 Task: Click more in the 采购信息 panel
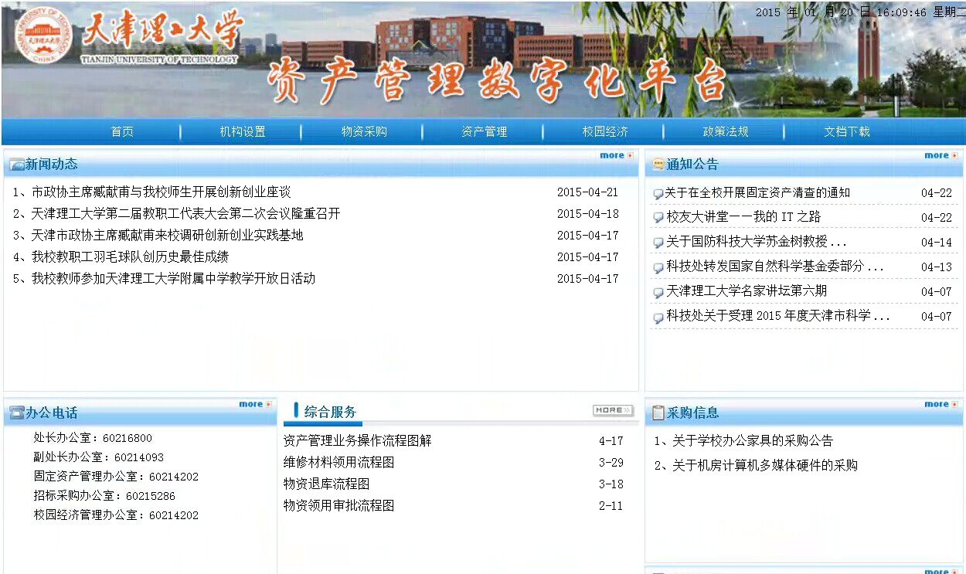[941, 404]
